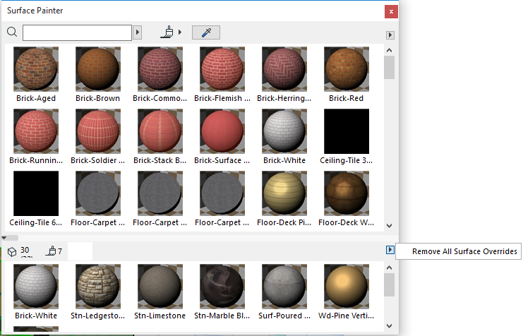Select the Brick-Aged surface
The height and width of the screenshot is (336, 523).
point(36,69)
